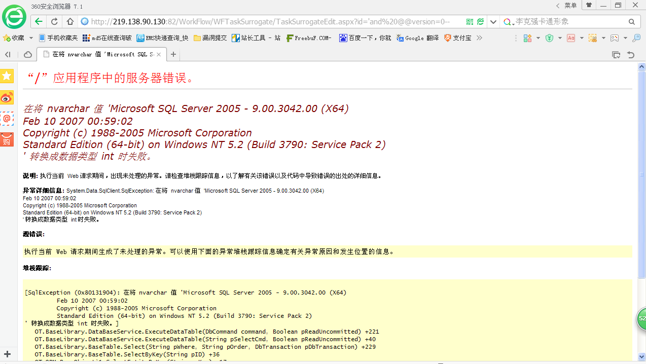Expand the game controller dropdown arrow

(625, 38)
